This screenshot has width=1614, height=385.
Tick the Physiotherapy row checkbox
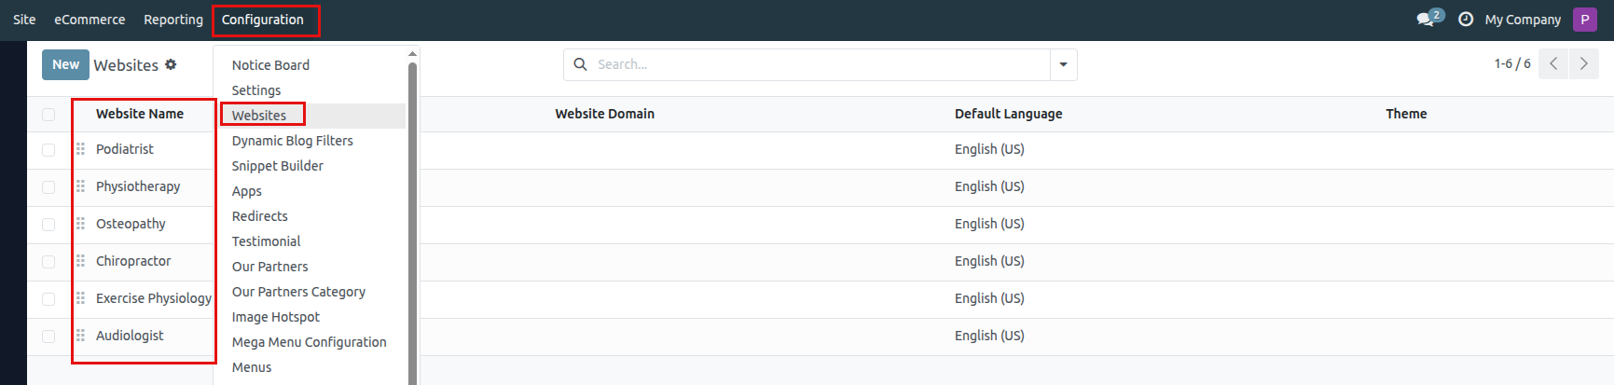pyautogui.click(x=48, y=187)
